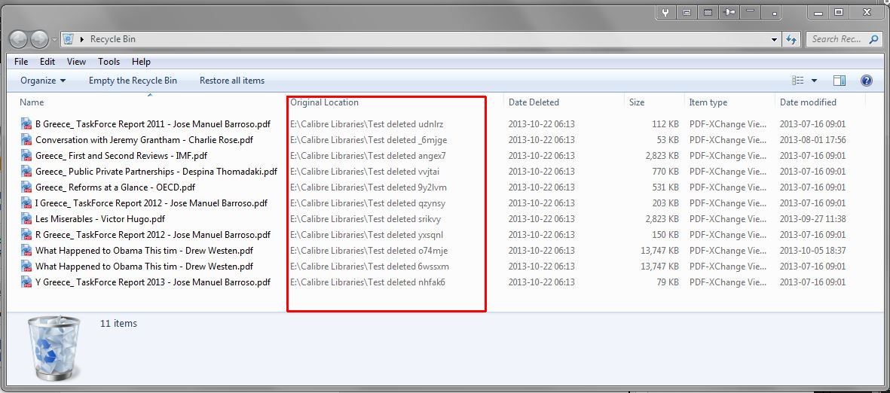Click PDF icon for Greece_ First and Second Reviews
Viewport: 890px width, 393px height.
pyautogui.click(x=26, y=155)
